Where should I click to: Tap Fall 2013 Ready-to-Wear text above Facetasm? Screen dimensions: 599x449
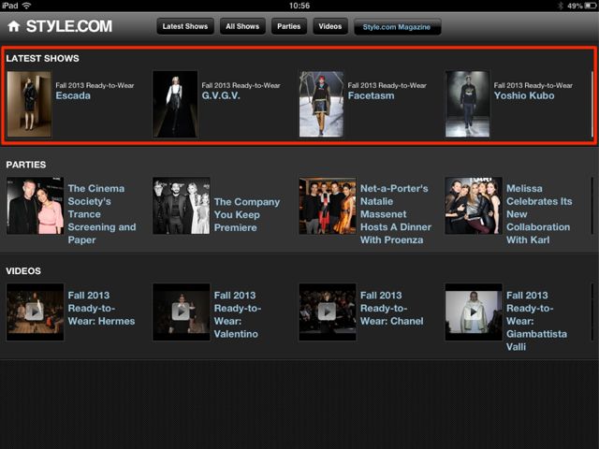click(x=387, y=85)
